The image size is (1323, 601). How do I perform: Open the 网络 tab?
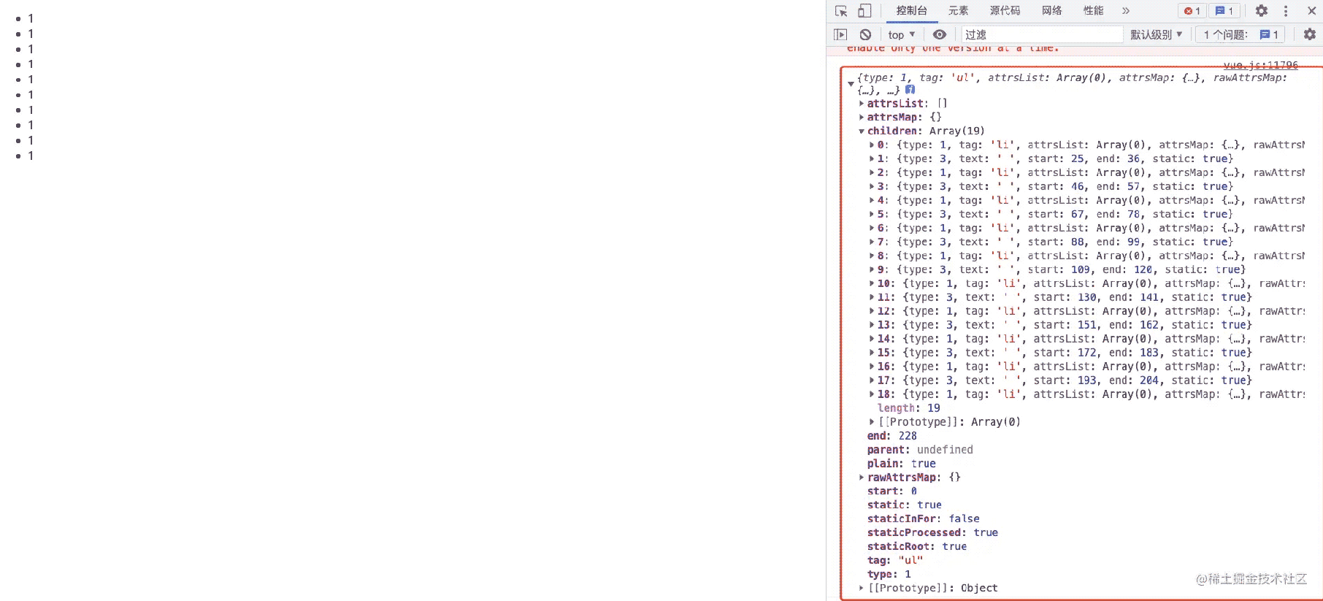1052,10
